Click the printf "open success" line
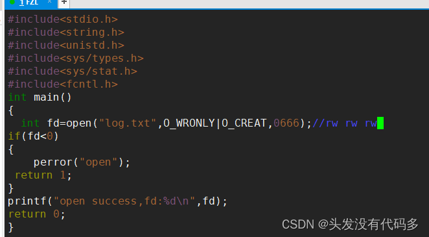The height and width of the screenshot is (237, 429). pos(117,201)
